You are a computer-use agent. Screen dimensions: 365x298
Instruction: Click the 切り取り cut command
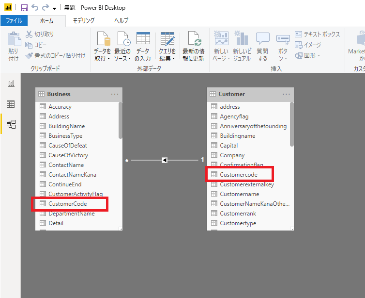click(40, 34)
